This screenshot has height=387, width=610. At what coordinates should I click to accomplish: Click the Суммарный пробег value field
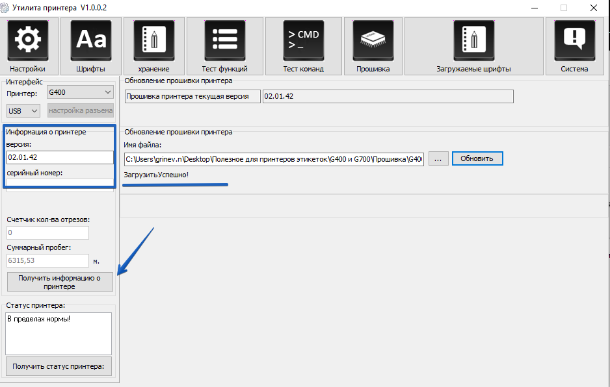click(47, 261)
